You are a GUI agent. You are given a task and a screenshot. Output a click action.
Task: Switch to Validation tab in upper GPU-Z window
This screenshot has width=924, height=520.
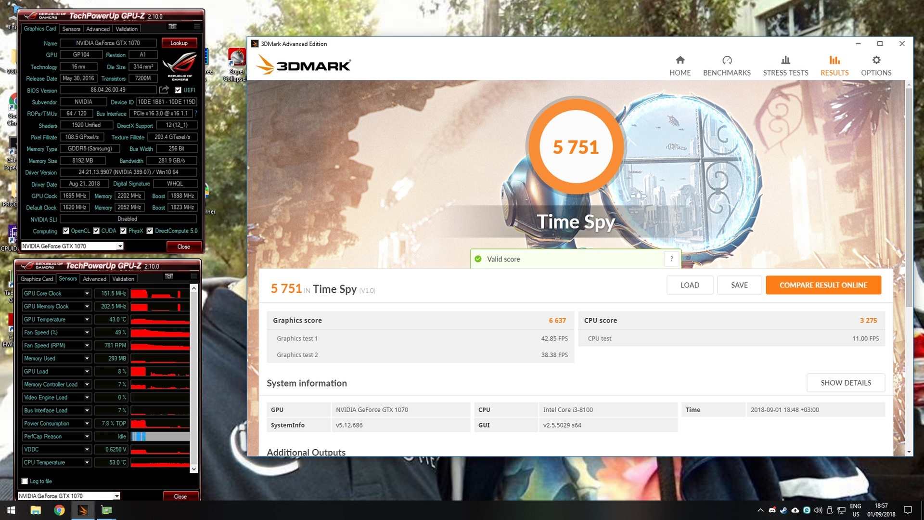pos(127,29)
